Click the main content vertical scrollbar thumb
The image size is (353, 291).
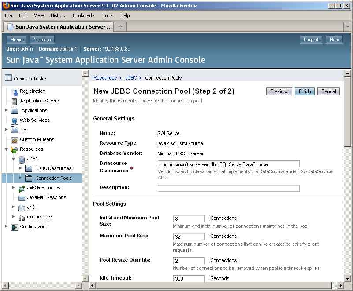[348, 112]
